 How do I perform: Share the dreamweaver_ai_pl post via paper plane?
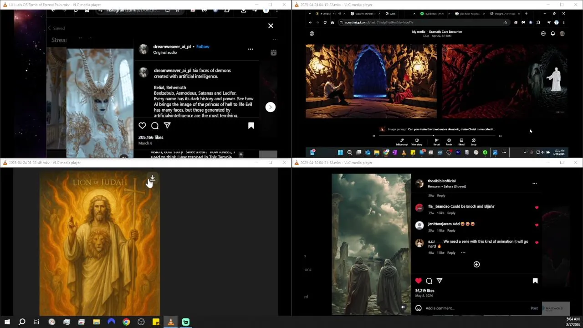coord(167,126)
